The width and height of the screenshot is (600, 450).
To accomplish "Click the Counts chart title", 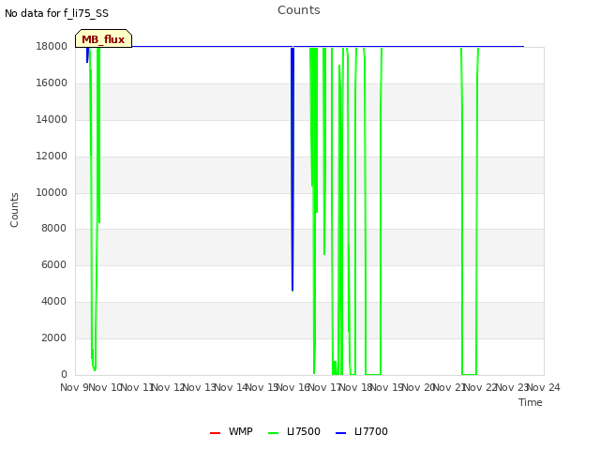I will click(299, 10).
